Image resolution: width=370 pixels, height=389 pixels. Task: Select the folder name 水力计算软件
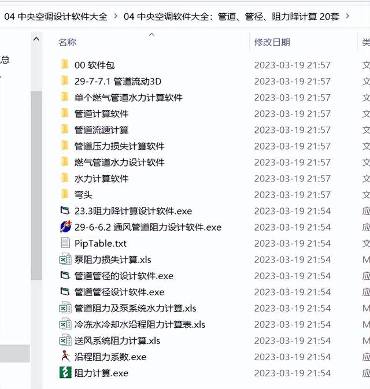(x=102, y=179)
